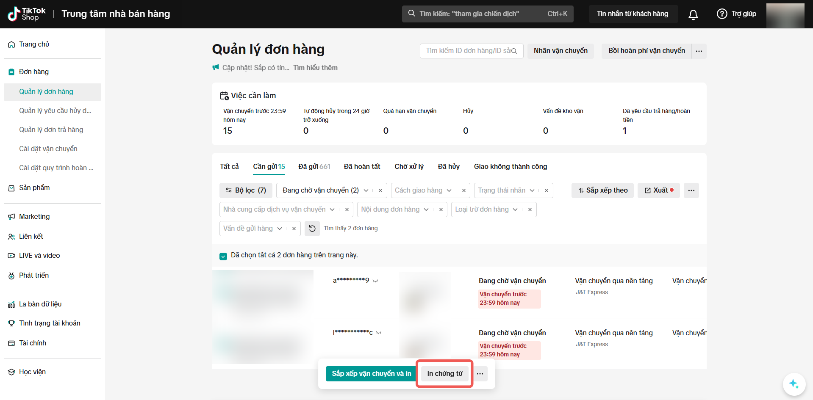This screenshot has width=813, height=400.
Task: Open Cài đặt quy trình hoàn submenu
Action: [56, 168]
